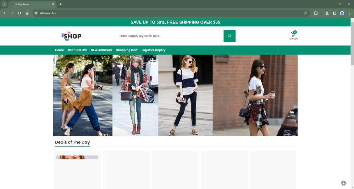Image resolution: width=354 pixels, height=189 pixels.
Task: Click the Deals of The Day heading
Action: (73, 142)
